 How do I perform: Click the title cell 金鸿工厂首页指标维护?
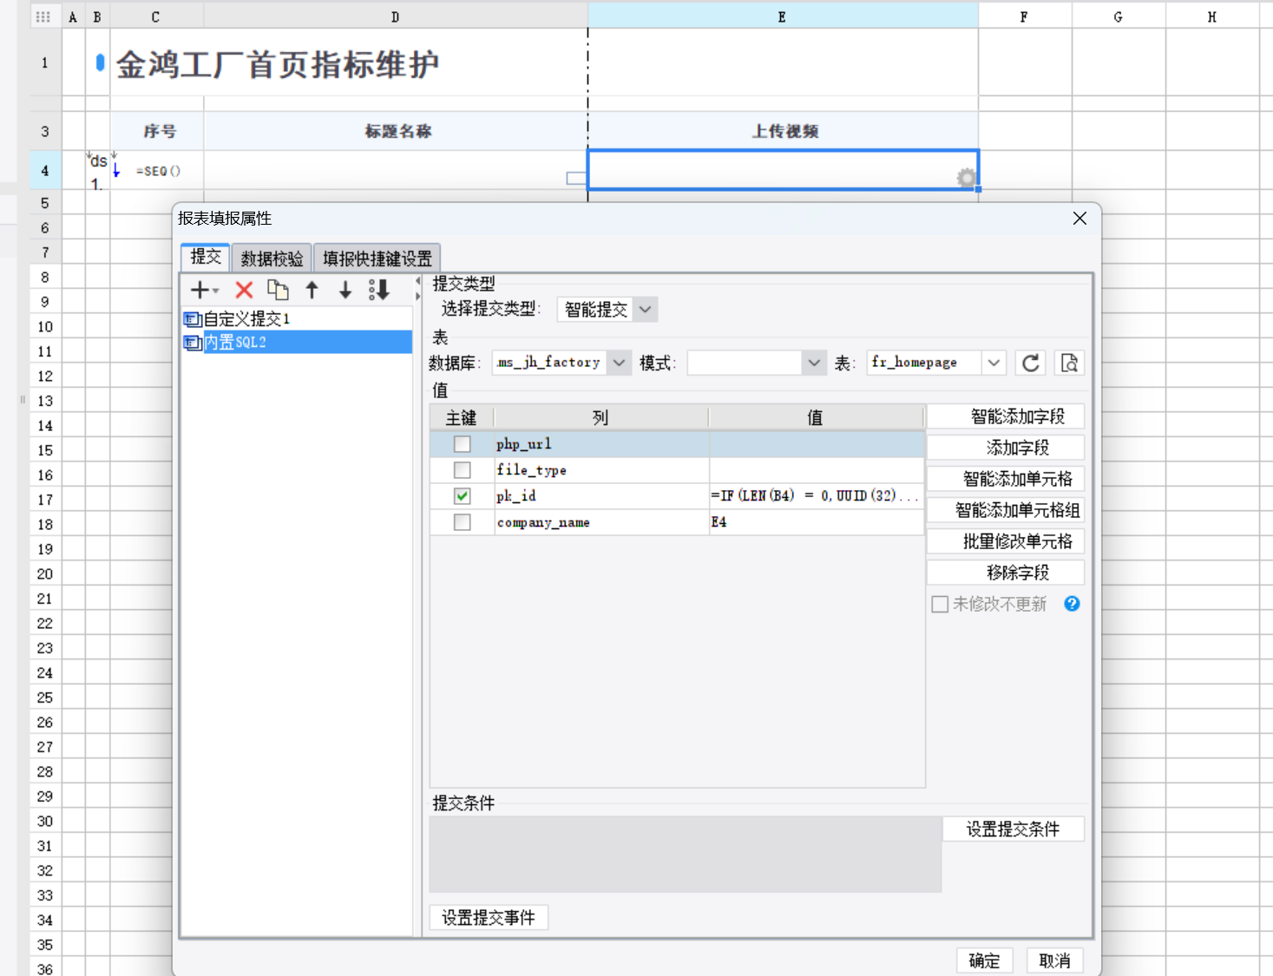pos(278,64)
